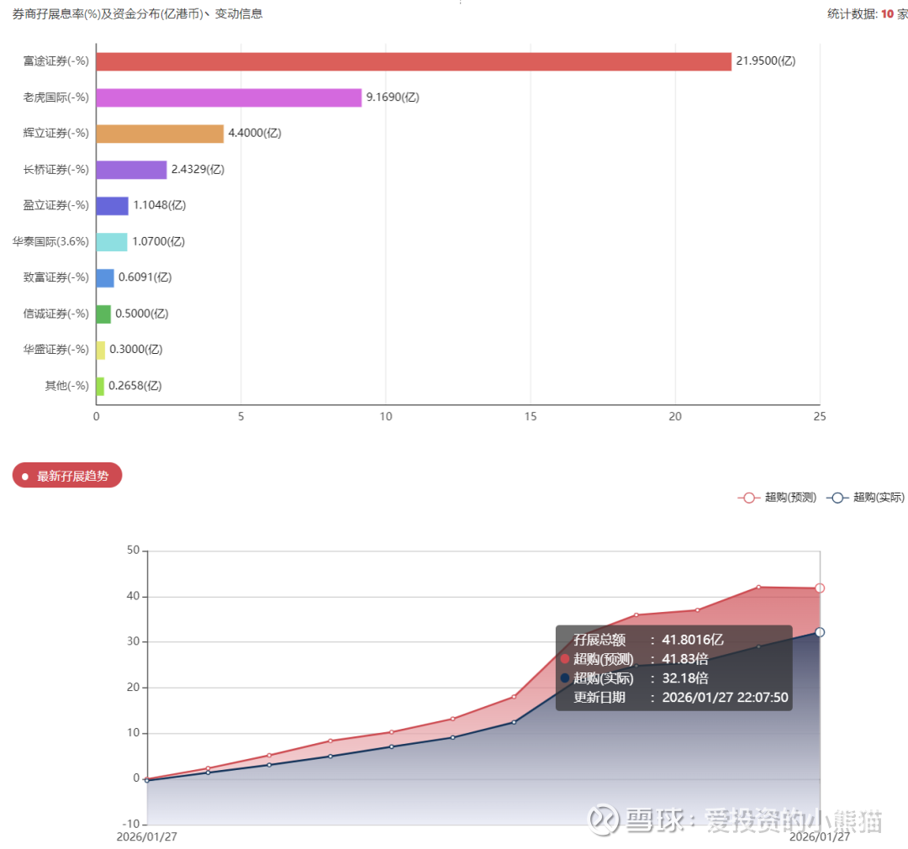Click the 老虎国际(-%) axis label
Screen dimensions: 908x849
click(56, 98)
